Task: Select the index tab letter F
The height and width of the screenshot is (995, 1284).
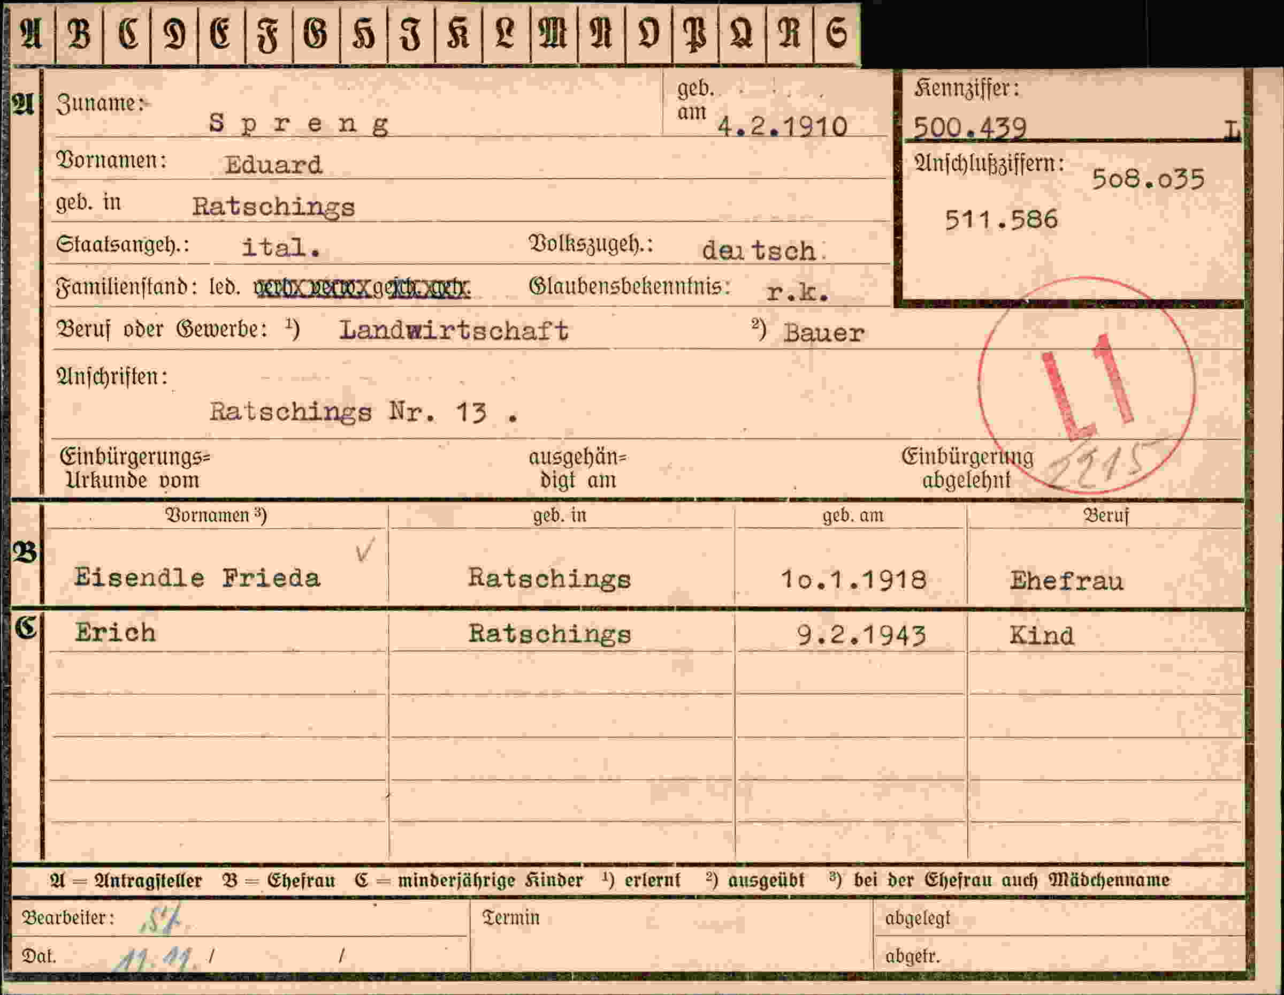Action: tap(269, 34)
